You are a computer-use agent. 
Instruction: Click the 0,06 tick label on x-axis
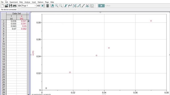135,93
